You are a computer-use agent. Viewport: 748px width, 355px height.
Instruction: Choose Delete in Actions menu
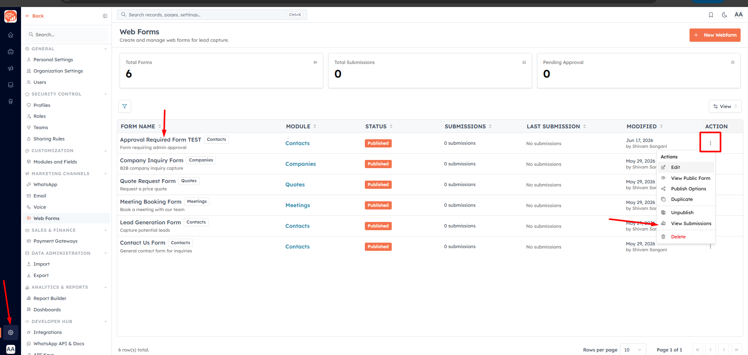coord(686,237)
